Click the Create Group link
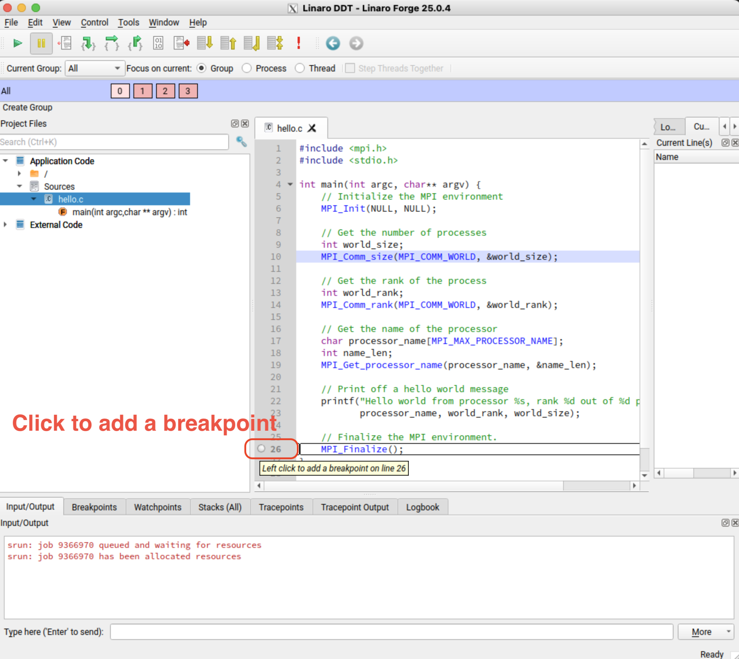Screen dimensions: 739x659 click(x=28, y=108)
